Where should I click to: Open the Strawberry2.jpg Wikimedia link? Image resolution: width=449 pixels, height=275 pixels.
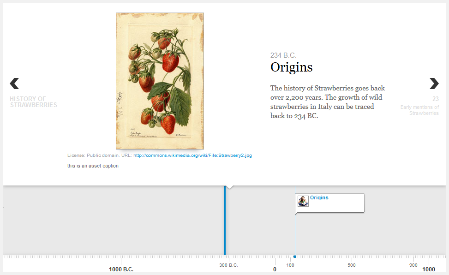(192, 155)
